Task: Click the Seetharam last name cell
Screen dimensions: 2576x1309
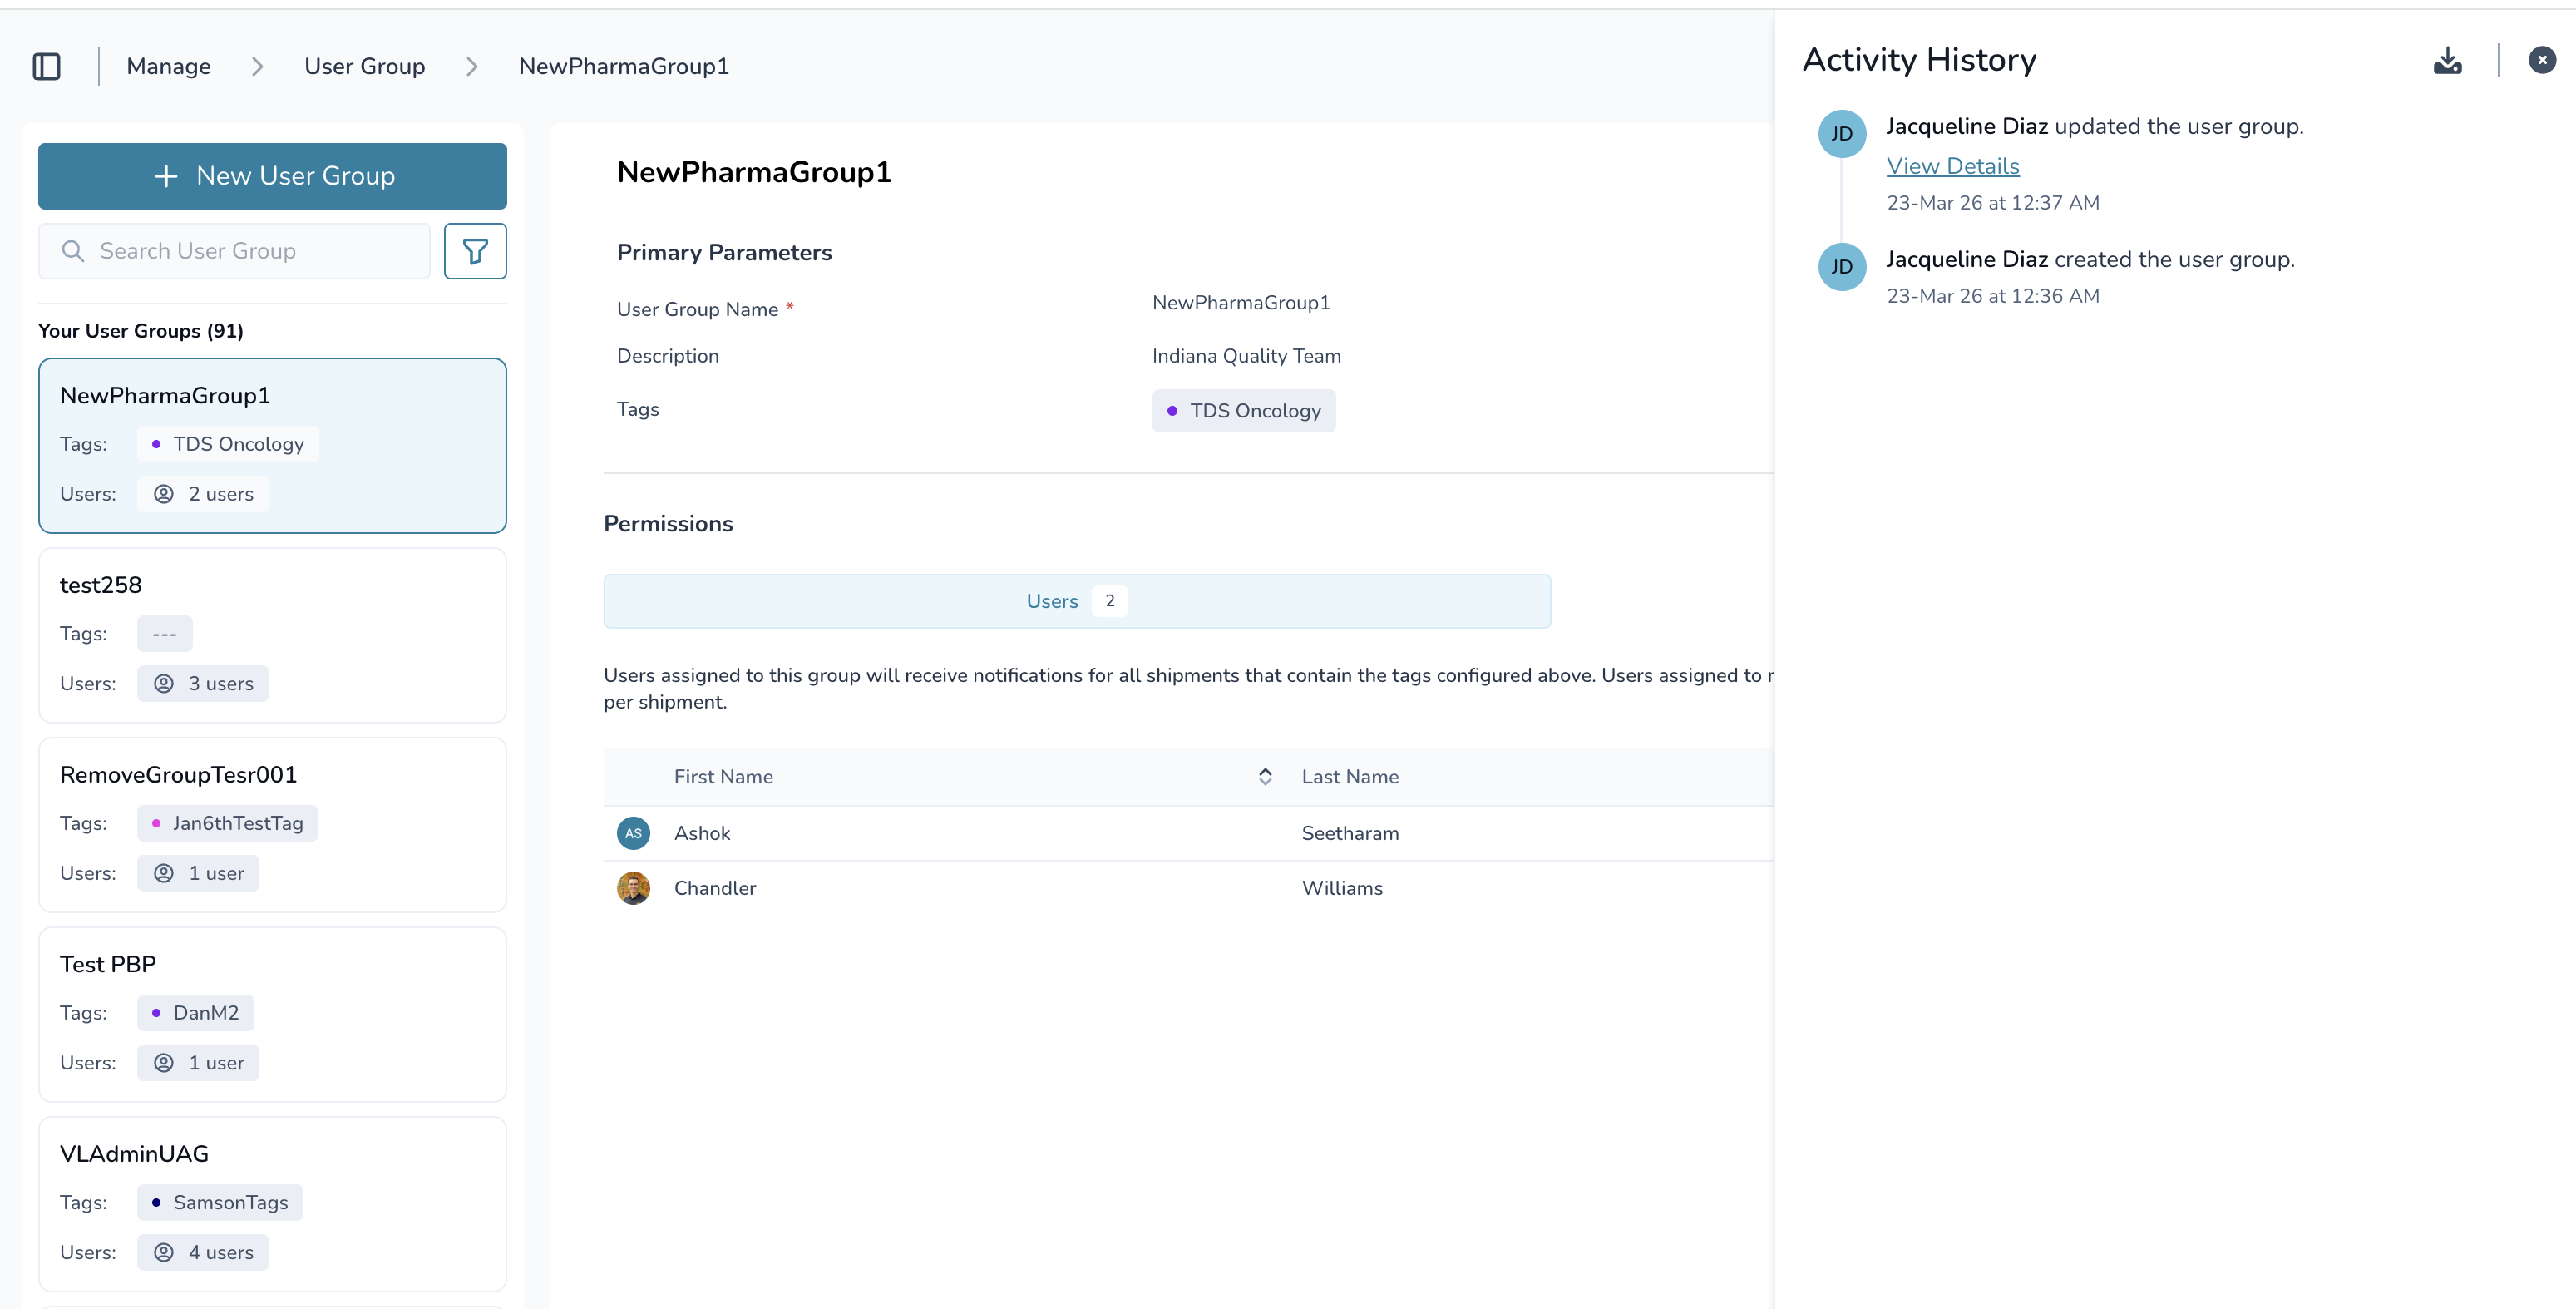Action: tap(1350, 833)
